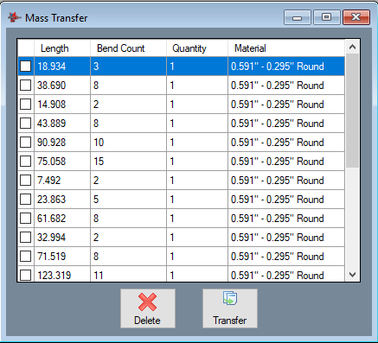The height and width of the screenshot is (343, 378).
Task: Click the Delete button with red X
Action: (148, 308)
